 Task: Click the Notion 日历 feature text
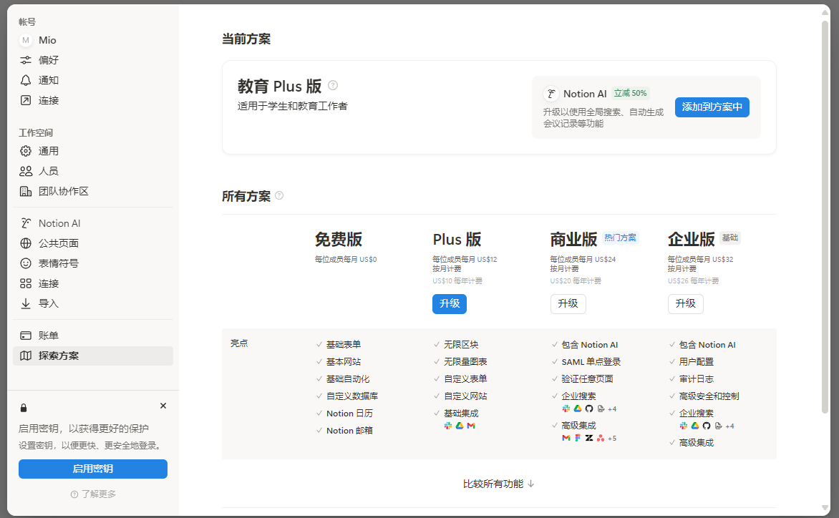click(349, 414)
